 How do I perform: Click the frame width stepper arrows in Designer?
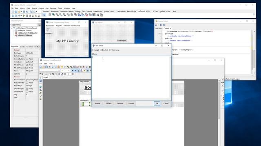(x=73, y=74)
